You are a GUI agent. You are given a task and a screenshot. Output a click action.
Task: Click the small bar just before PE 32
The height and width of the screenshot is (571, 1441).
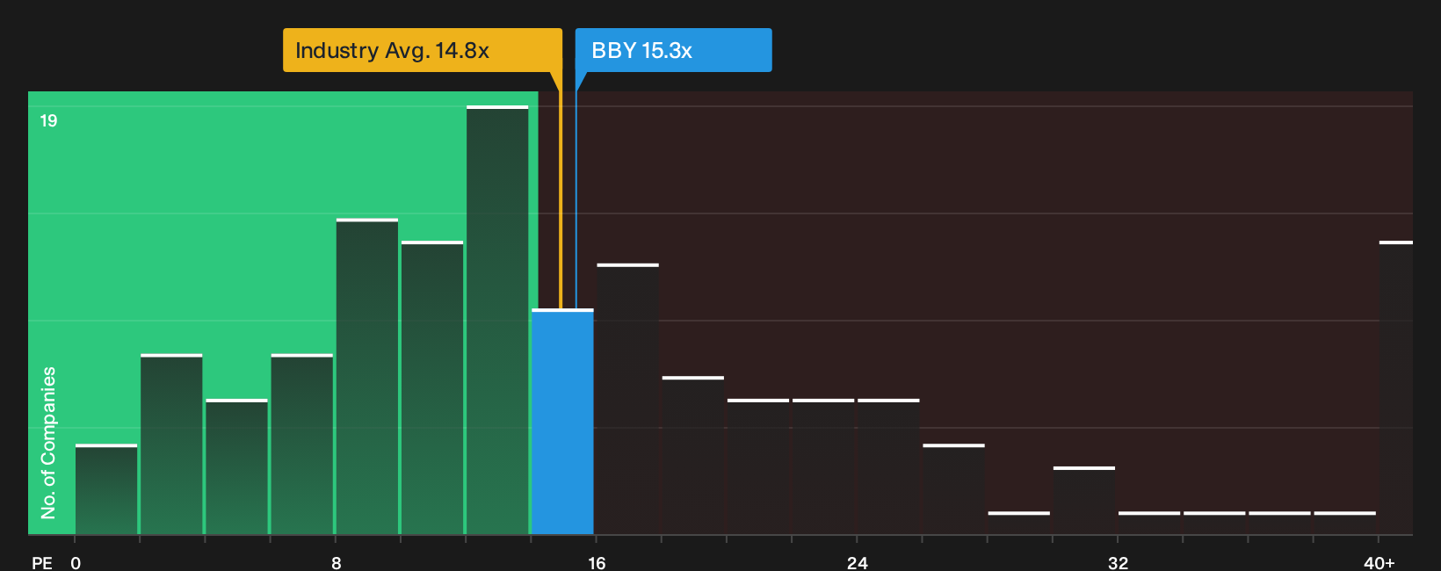pos(1084,501)
